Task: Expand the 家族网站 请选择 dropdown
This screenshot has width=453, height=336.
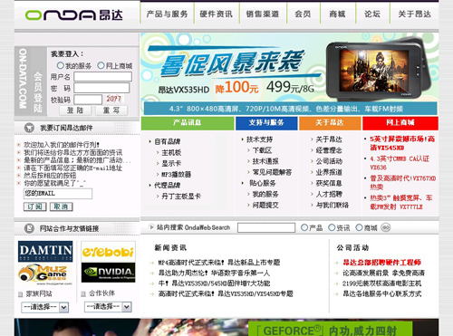Action: click(45, 307)
